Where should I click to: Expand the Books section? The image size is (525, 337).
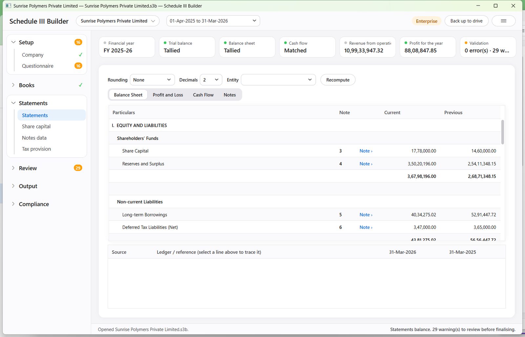coord(13,85)
